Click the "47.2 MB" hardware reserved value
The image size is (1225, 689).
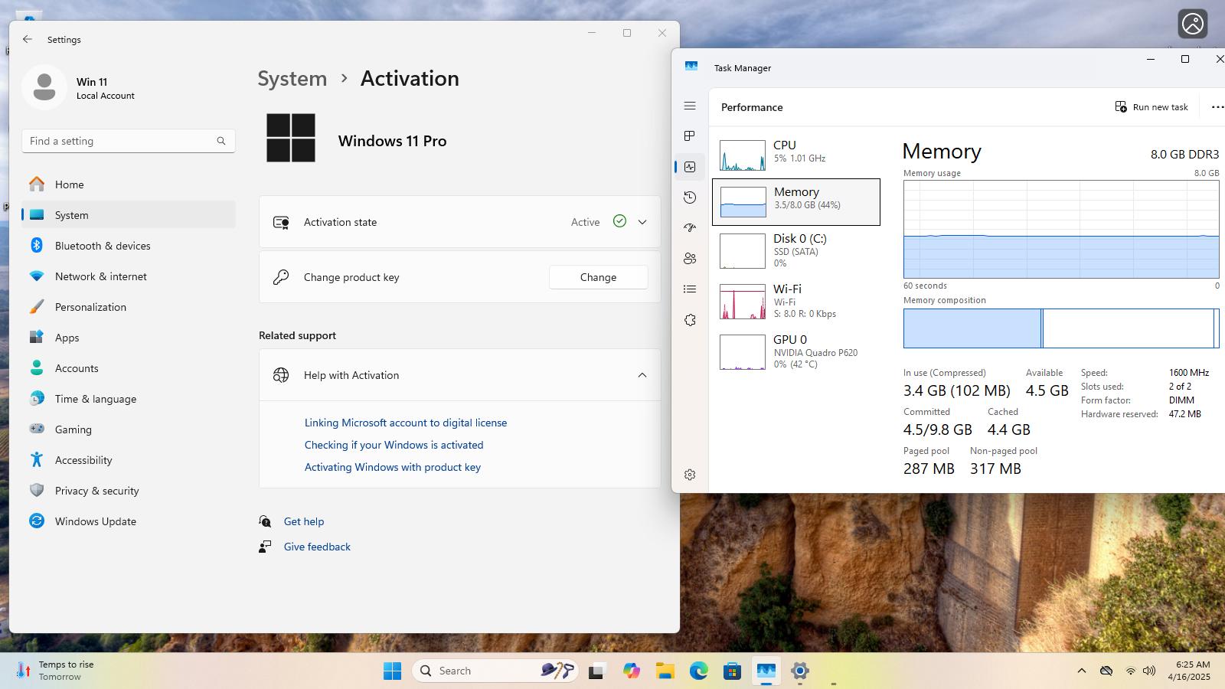pos(1185,414)
